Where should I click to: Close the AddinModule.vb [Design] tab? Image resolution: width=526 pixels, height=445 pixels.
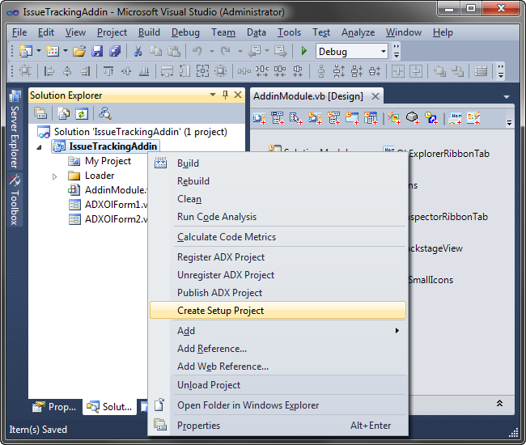375,96
